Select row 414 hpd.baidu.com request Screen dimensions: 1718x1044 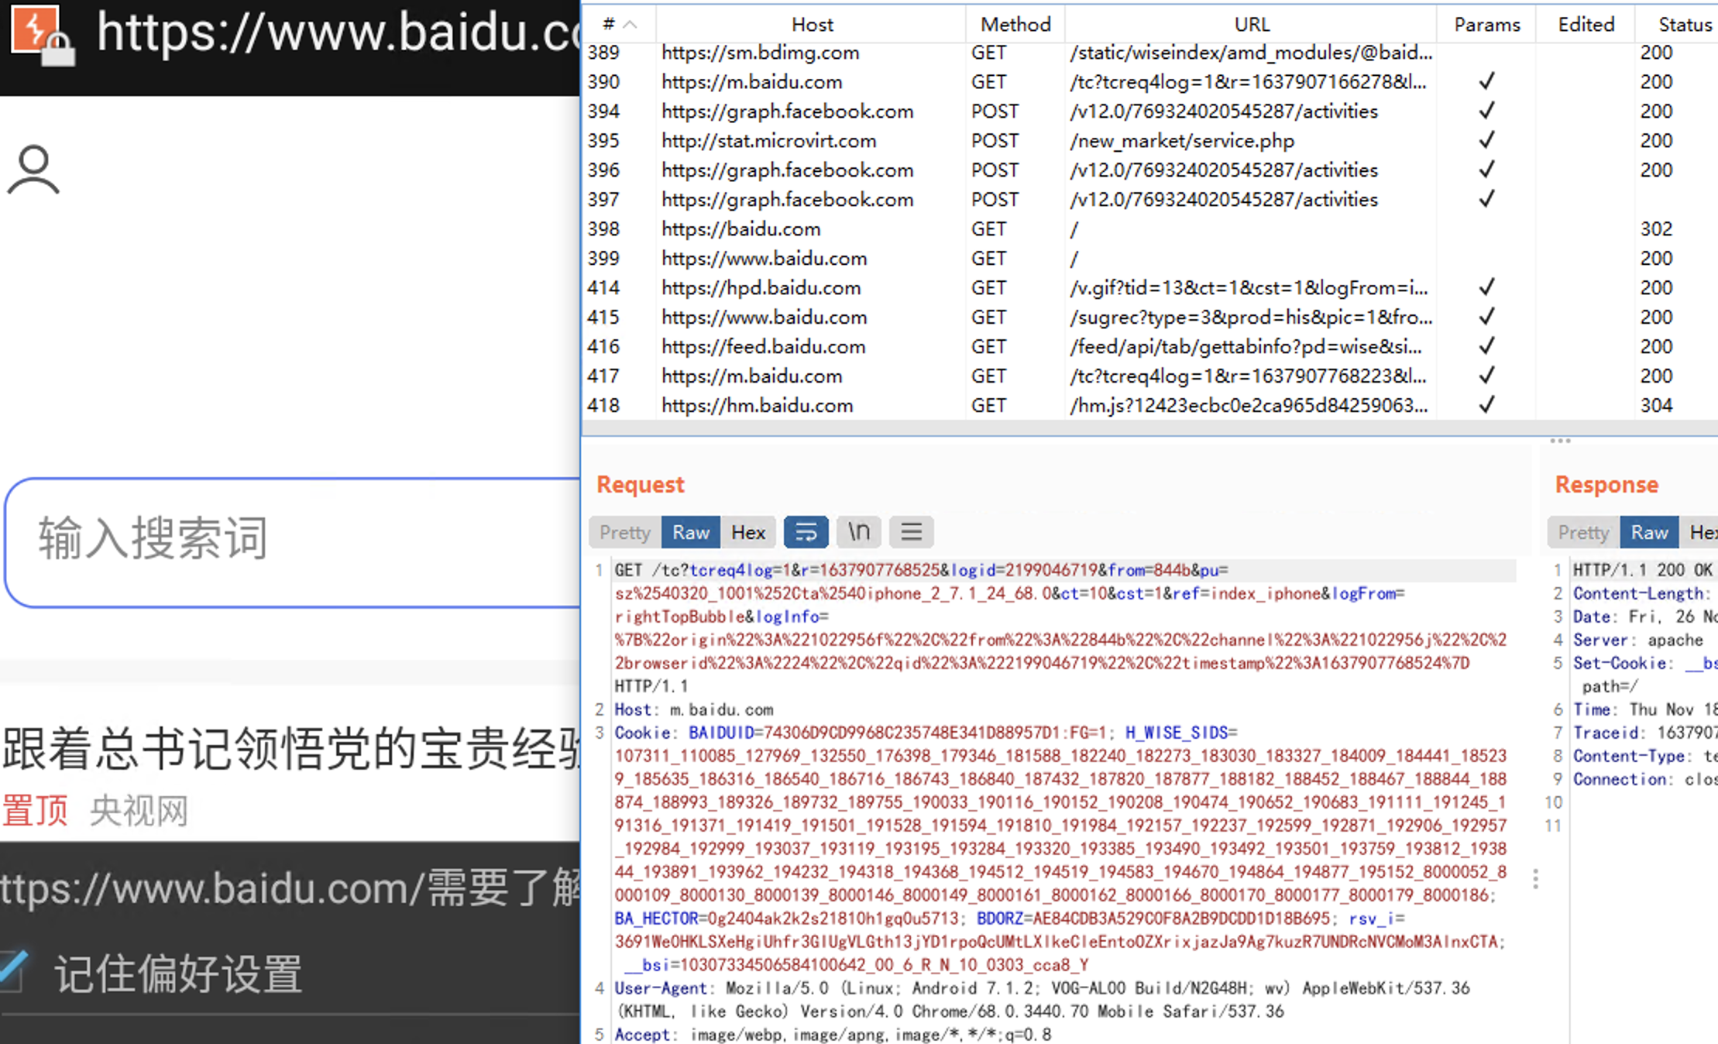click(x=1149, y=288)
